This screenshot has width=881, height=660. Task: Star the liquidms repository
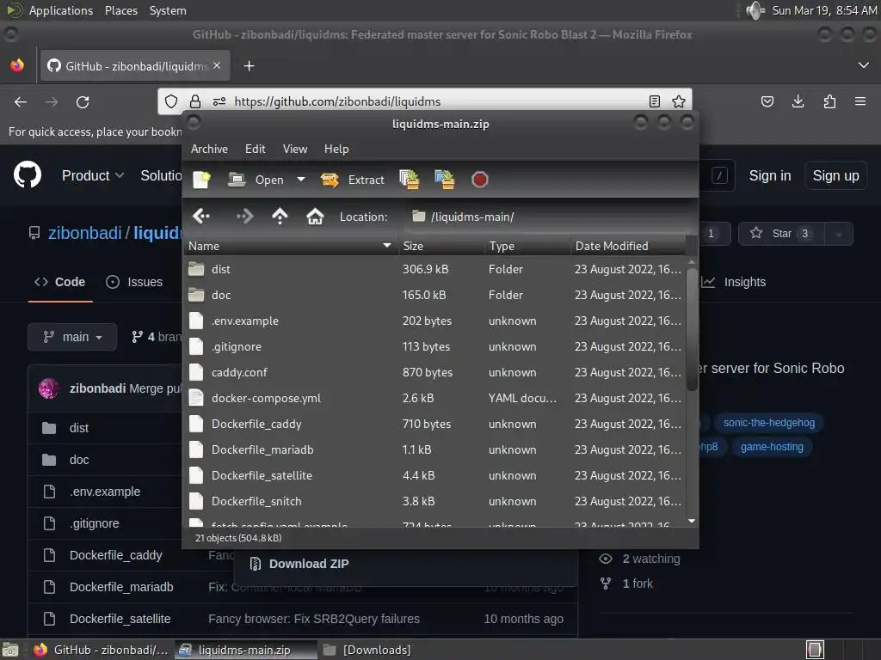click(x=780, y=234)
